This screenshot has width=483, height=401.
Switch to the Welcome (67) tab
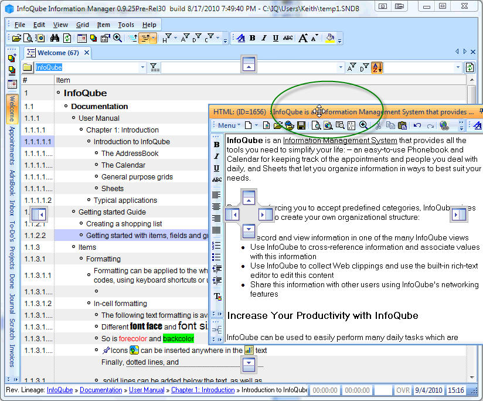[x=58, y=53]
